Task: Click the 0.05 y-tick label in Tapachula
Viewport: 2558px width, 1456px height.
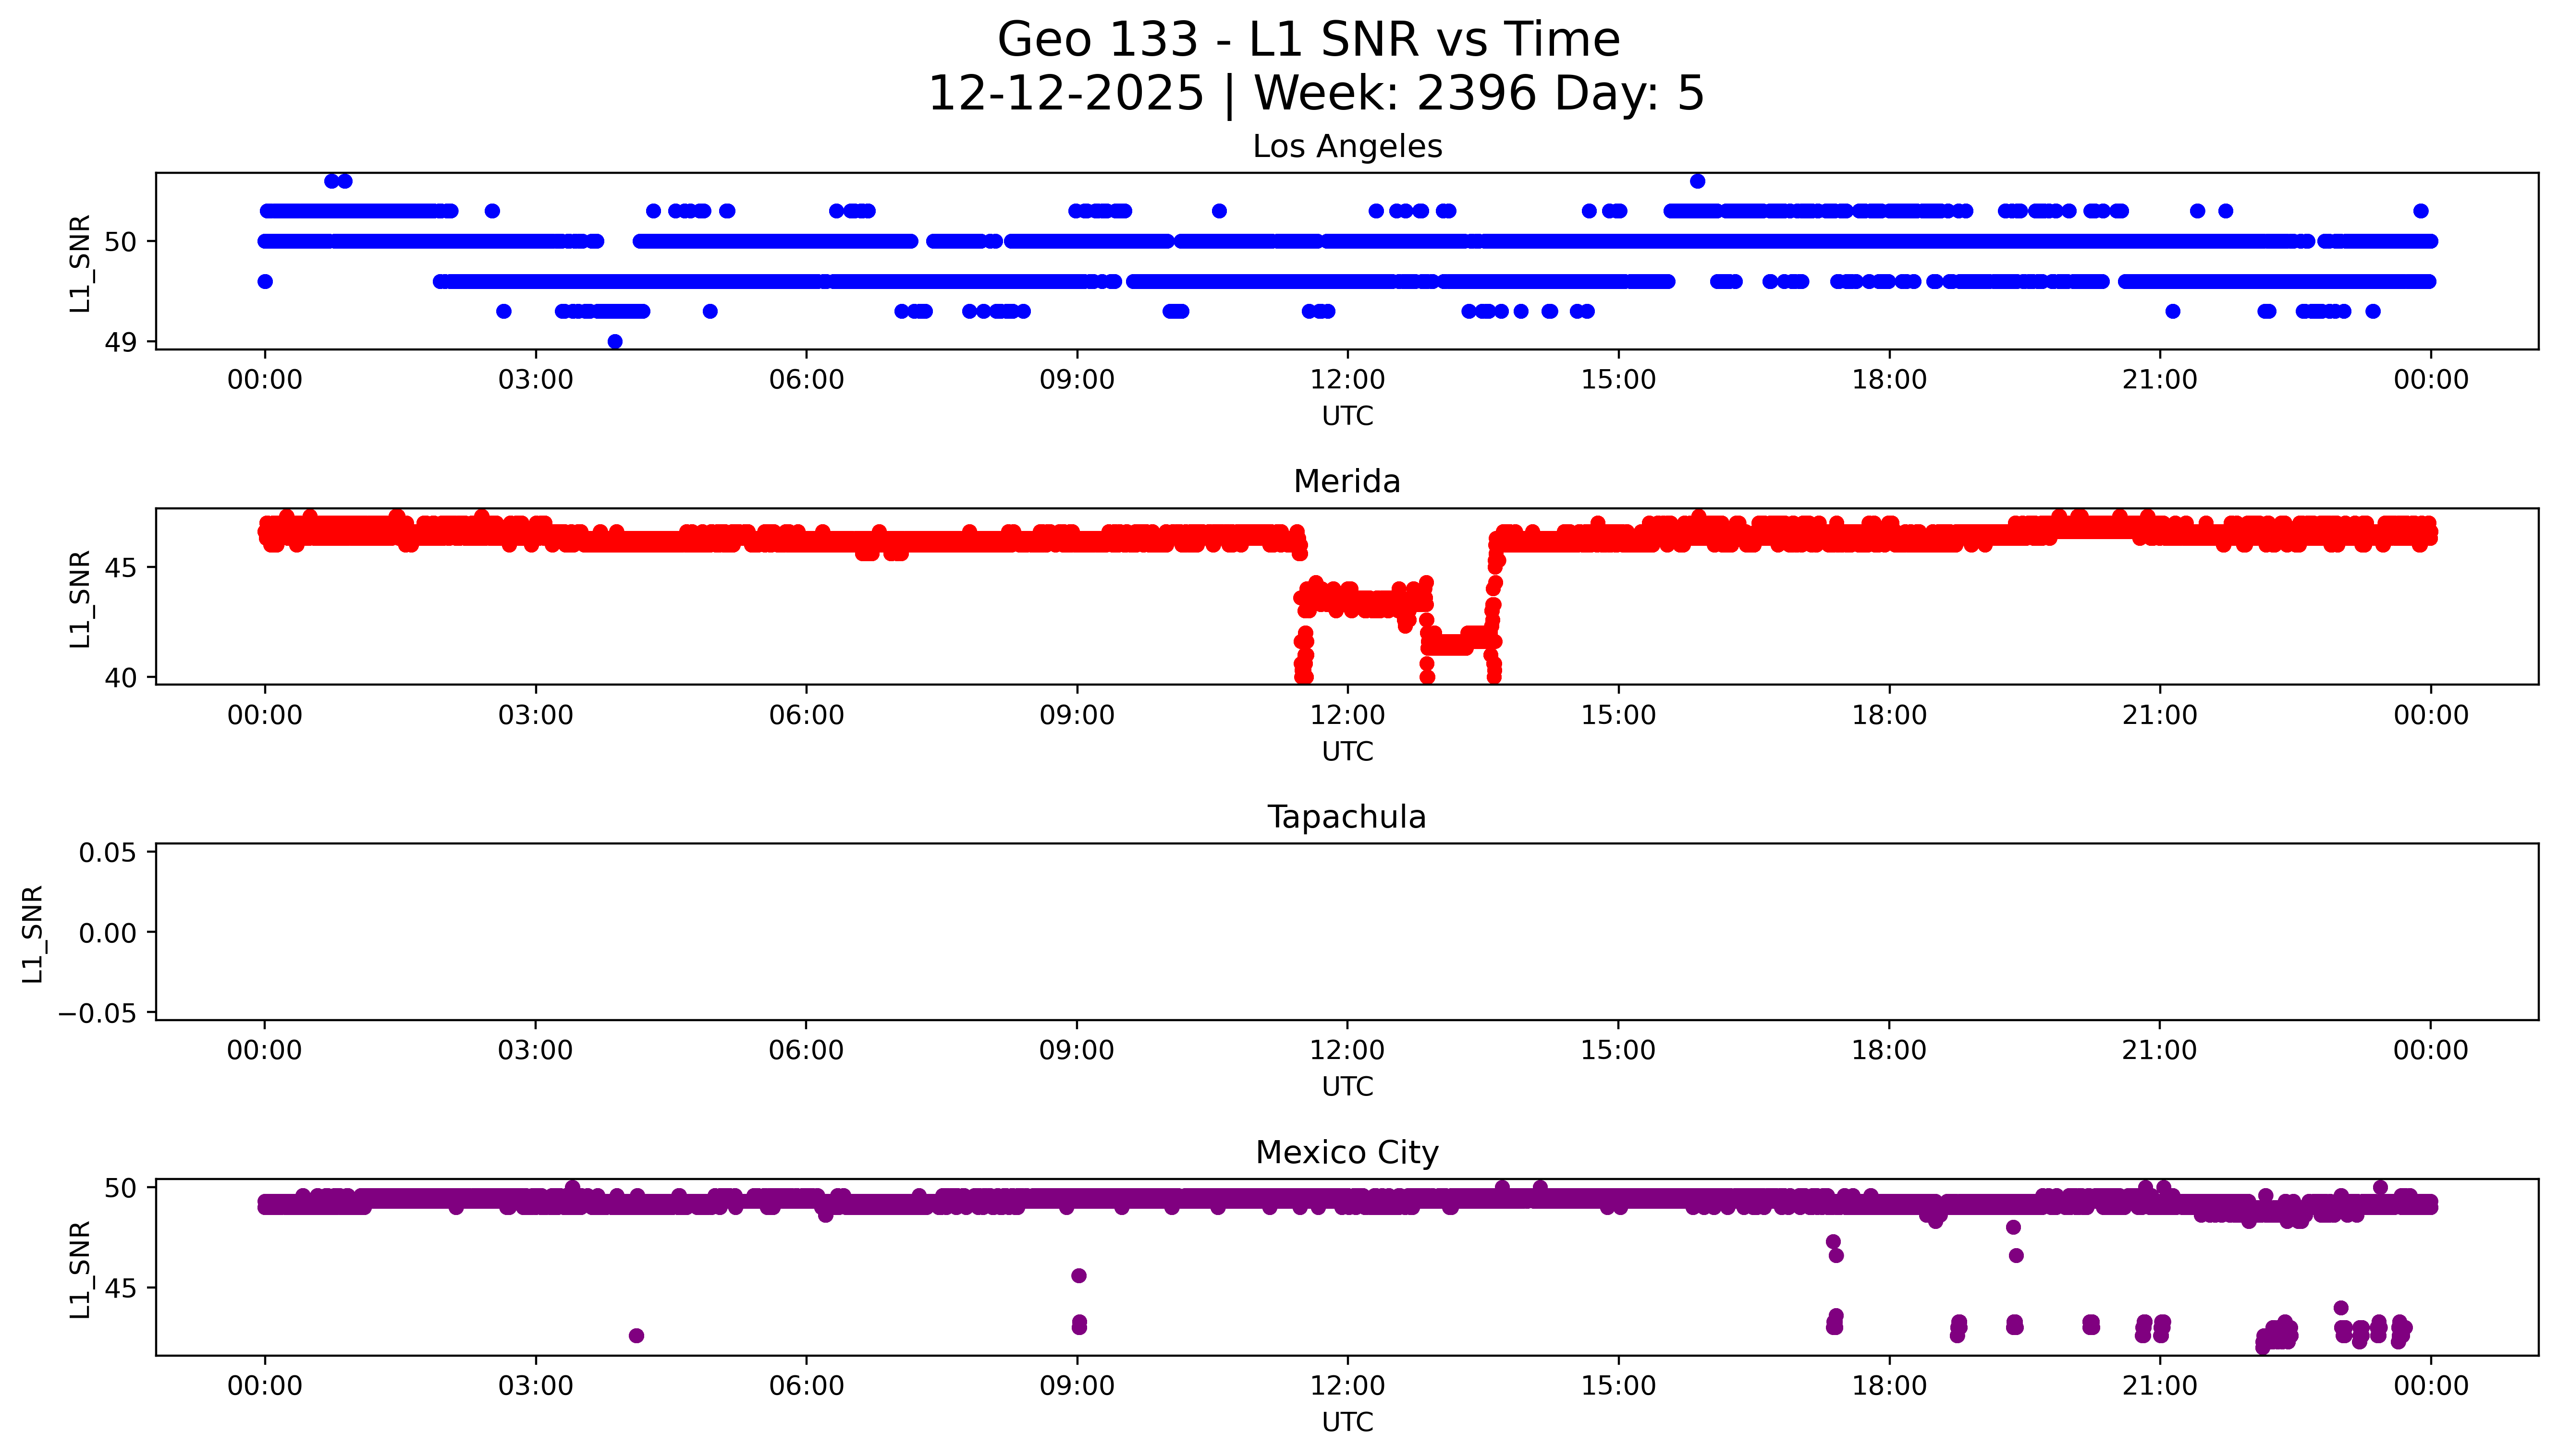Action: tap(107, 853)
